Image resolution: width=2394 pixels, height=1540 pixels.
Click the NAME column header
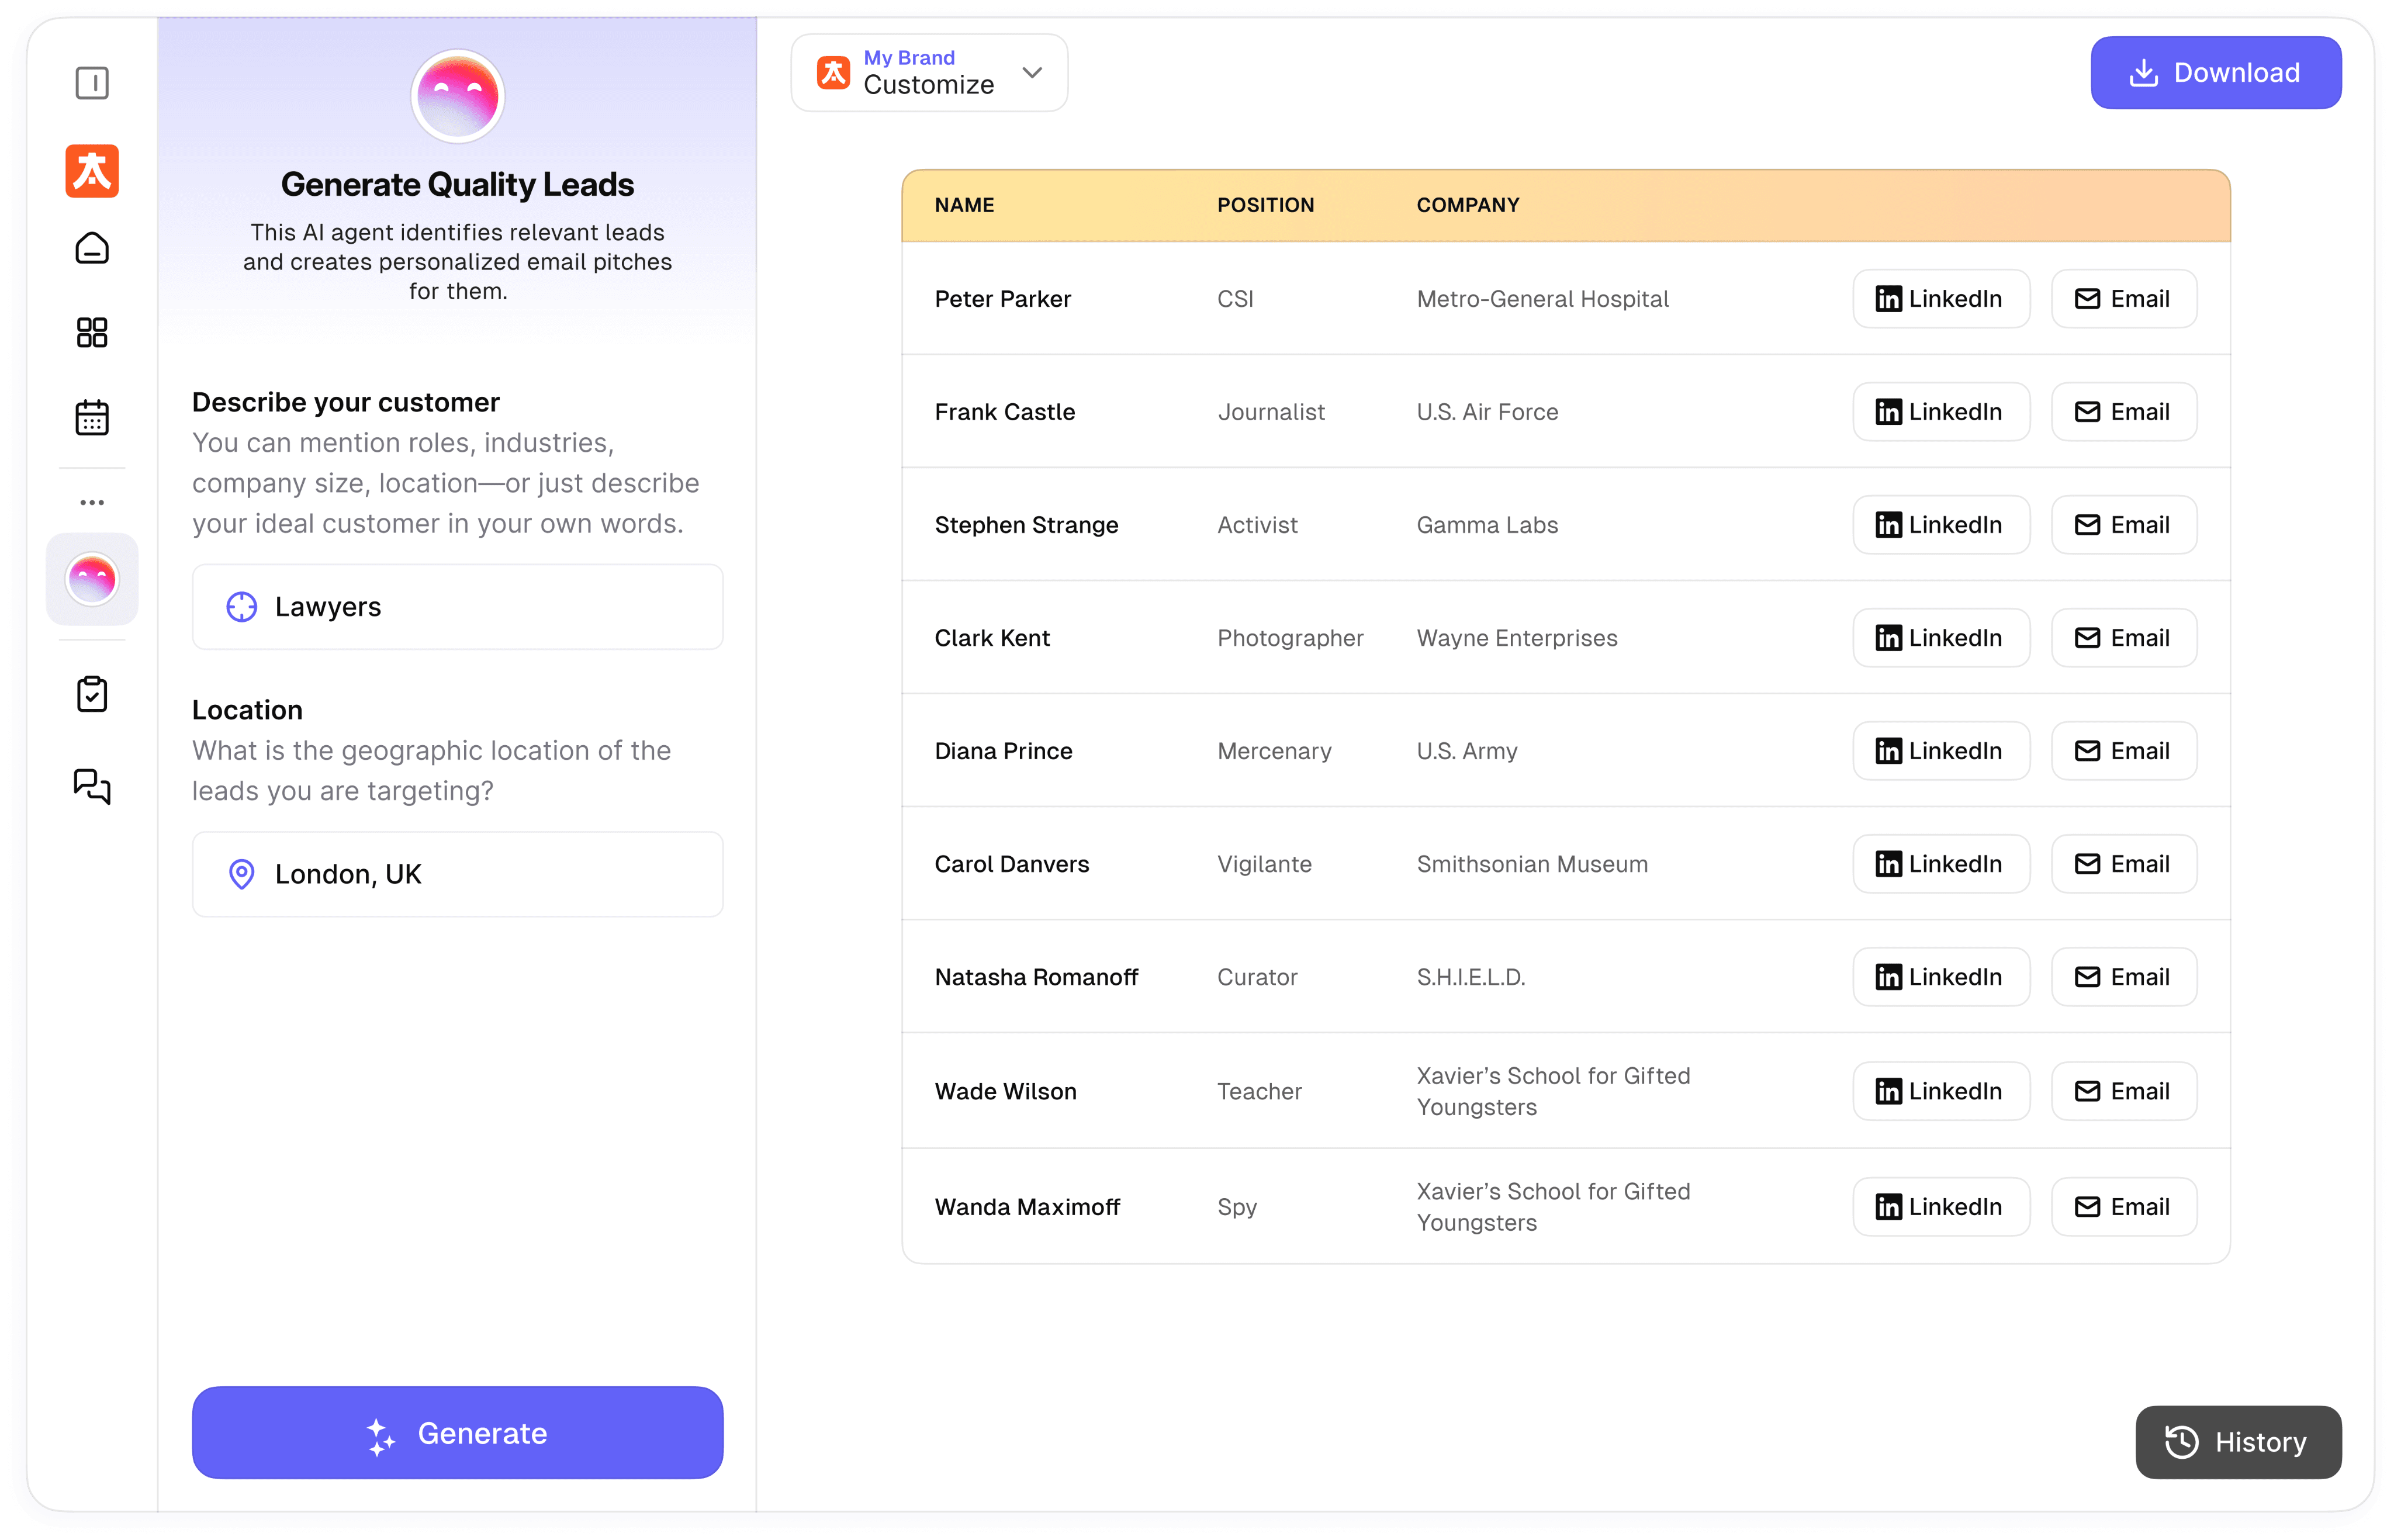[x=964, y=205]
